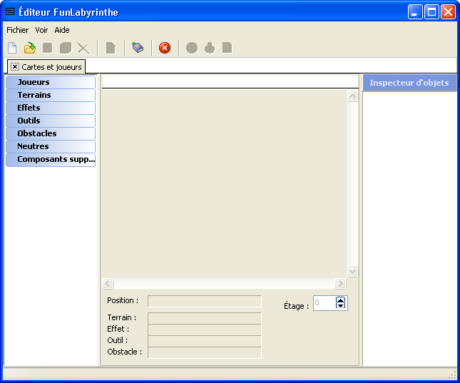This screenshot has width=460, height=383.
Task: Open the Fichier menu
Action: (x=18, y=30)
